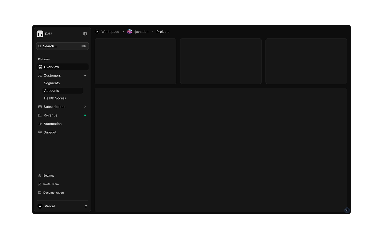The height and width of the screenshot is (239, 383).
Task: Click the Subscriptions card icon
Action: pyautogui.click(x=40, y=107)
